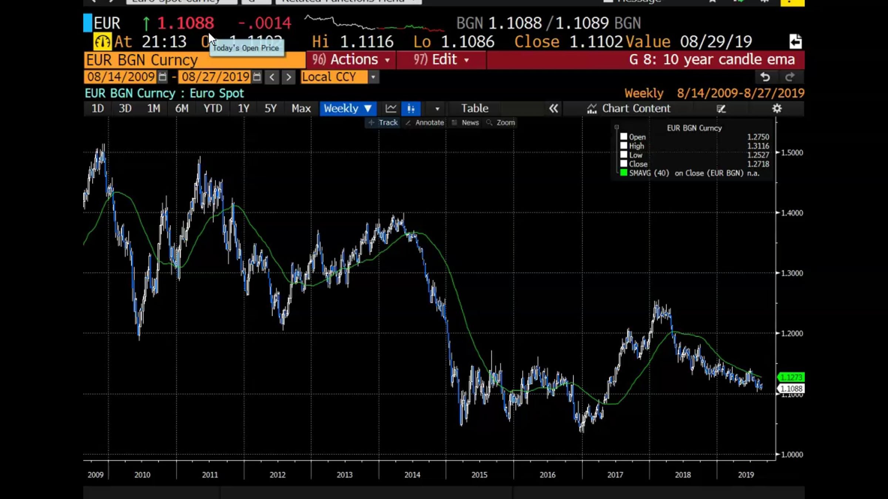Expand the Local CCY currency dropdown
The image size is (888, 499).
(x=373, y=77)
